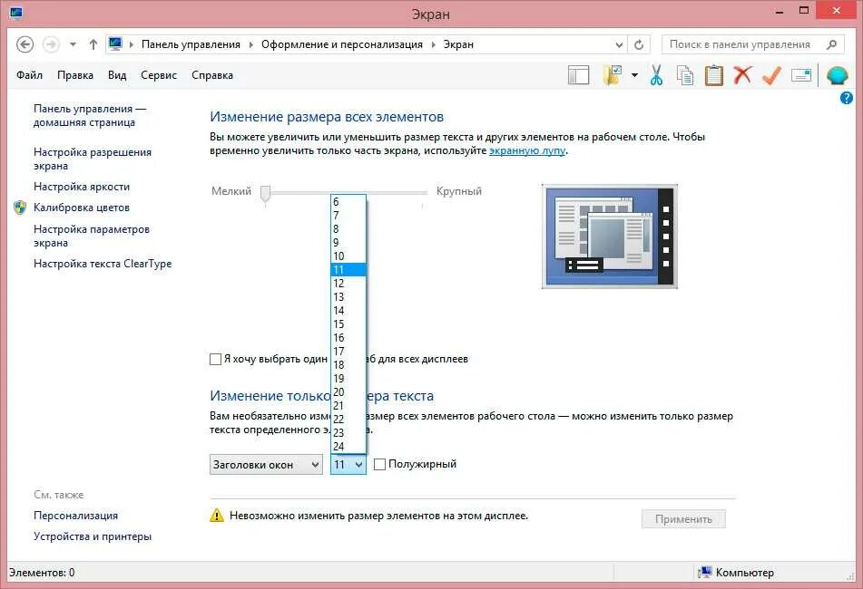The width and height of the screenshot is (863, 589).
Task: Click the red Delete X icon
Action: point(742,74)
